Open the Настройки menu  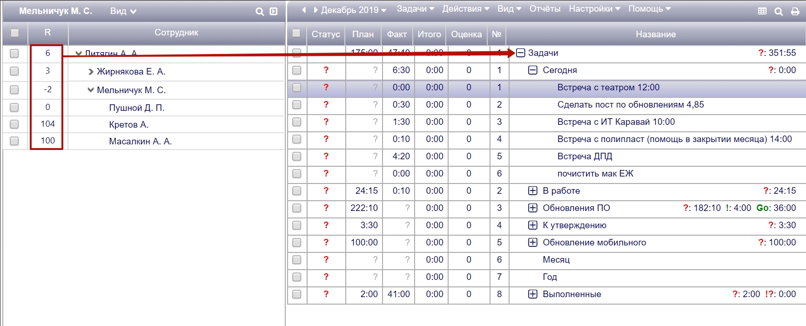tap(594, 9)
